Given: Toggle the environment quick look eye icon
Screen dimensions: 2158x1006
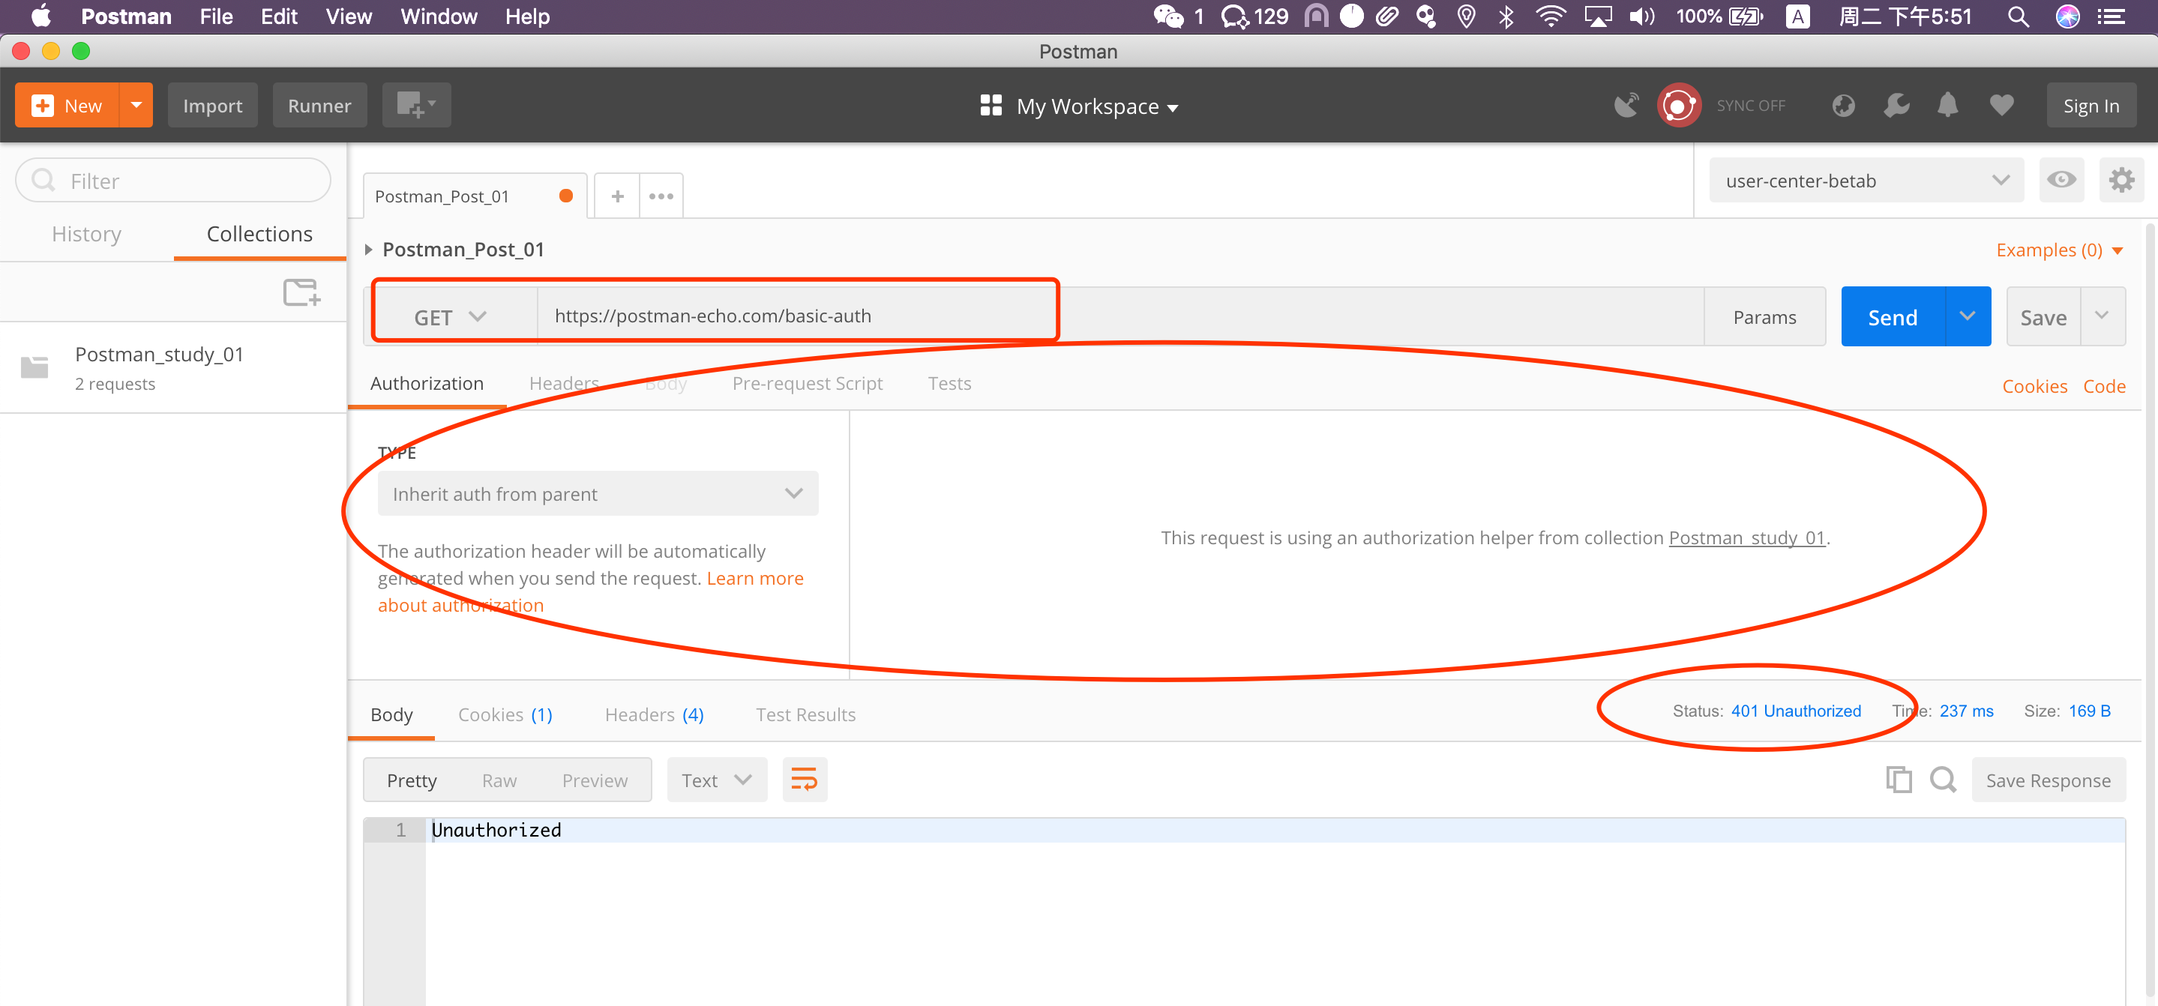Looking at the screenshot, I should [2061, 179].
